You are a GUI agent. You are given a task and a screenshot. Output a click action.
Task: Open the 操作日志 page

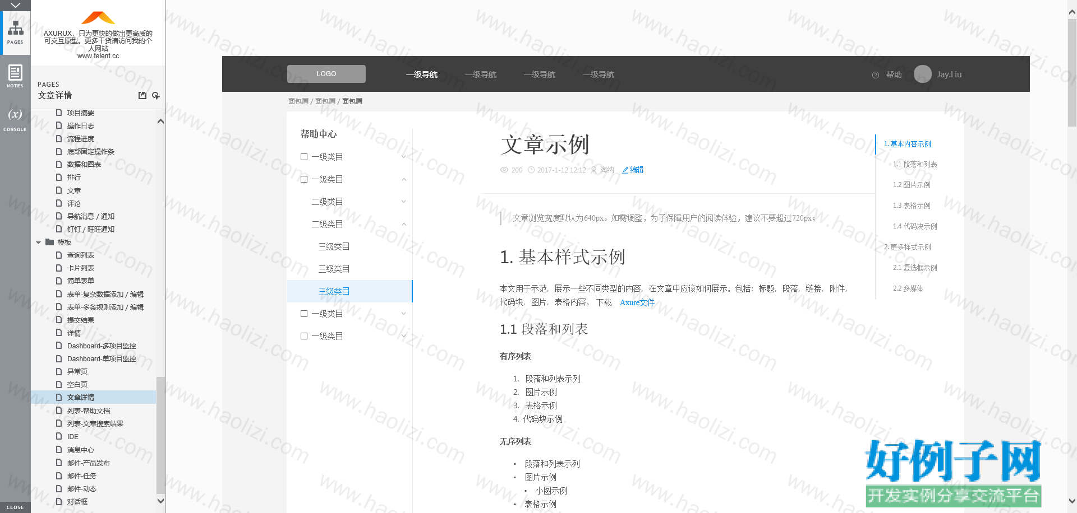coord(81,126)
